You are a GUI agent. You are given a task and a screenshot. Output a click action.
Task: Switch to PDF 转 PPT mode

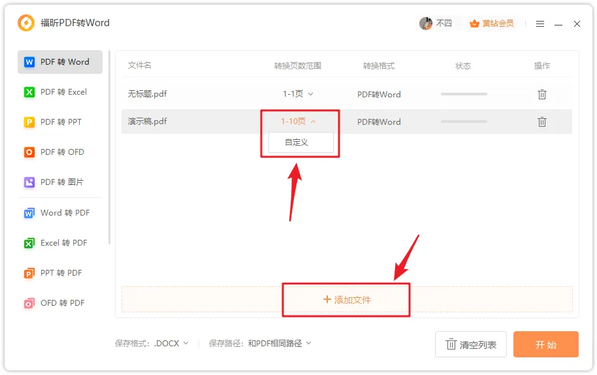click(x=60, y=122)
